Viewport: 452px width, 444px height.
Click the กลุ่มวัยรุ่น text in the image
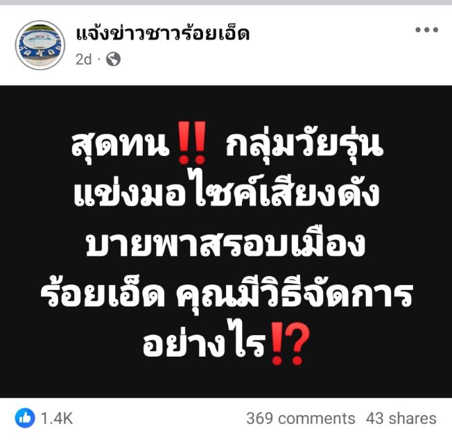click(304, 145)
